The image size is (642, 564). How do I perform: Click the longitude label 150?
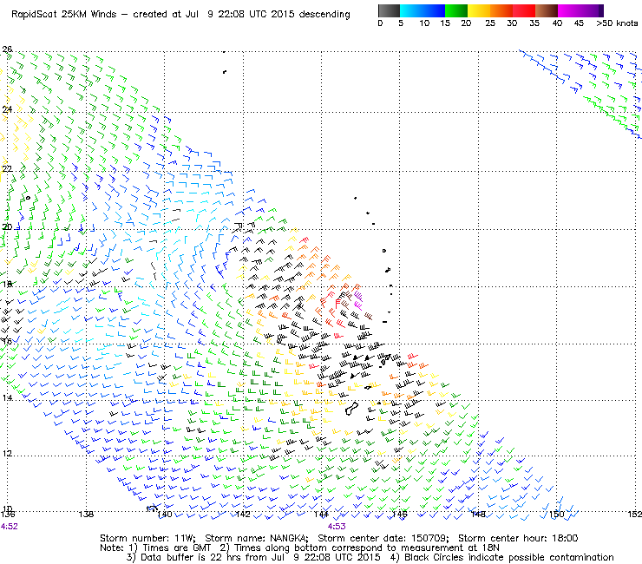[x=556, y=515]
